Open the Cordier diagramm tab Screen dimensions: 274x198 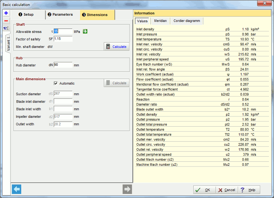coord(187,21)
